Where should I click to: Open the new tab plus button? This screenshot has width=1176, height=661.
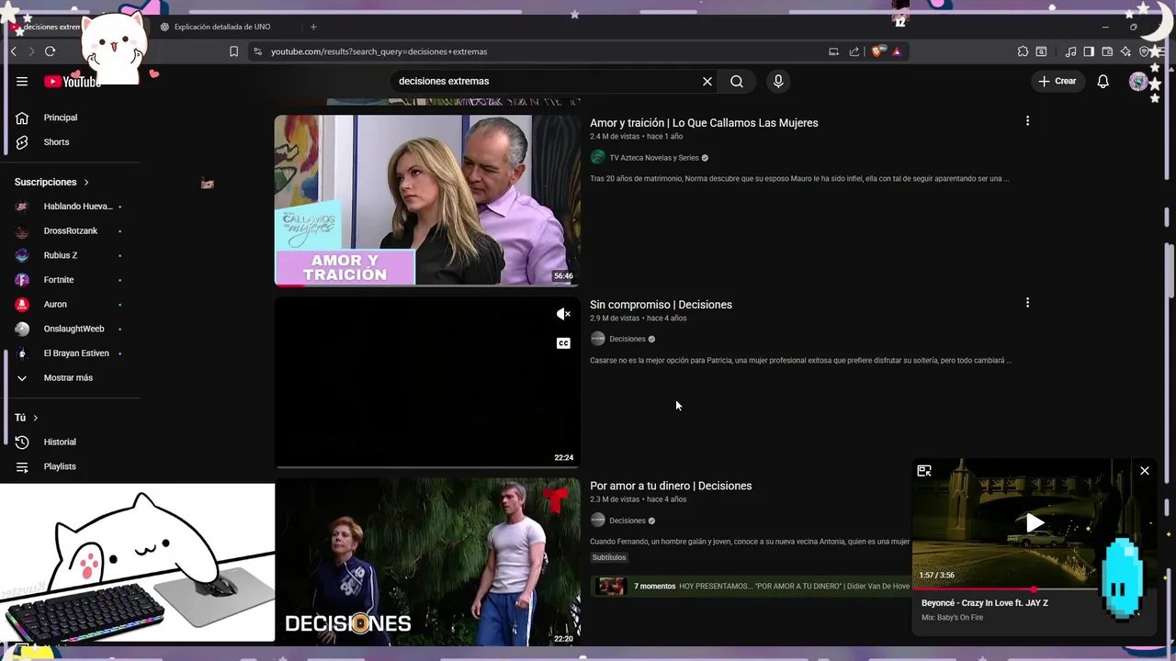pos(313,27)
